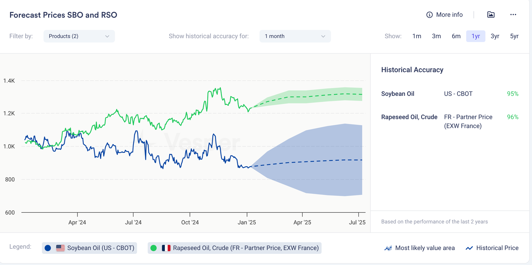Viewport: 532px width, 265px height.
Task: Select the 3m time range
Action: [x=436, y=36]
